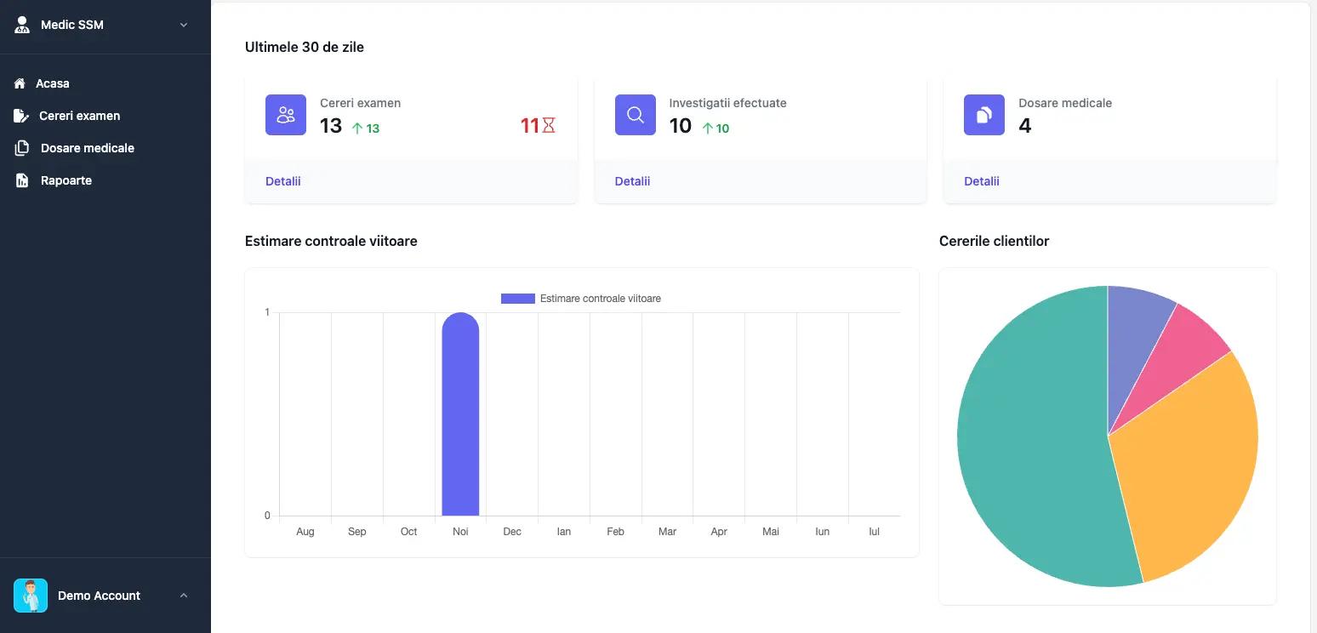Click the Noi bar in the chart
The width and height of the screenshot is (1317, 633).
(x=460, y=414)
